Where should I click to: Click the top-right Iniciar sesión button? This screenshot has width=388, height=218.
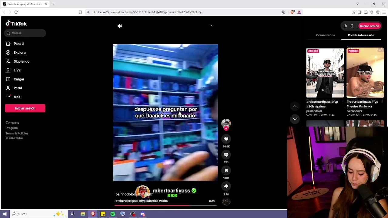coord(370,26)
